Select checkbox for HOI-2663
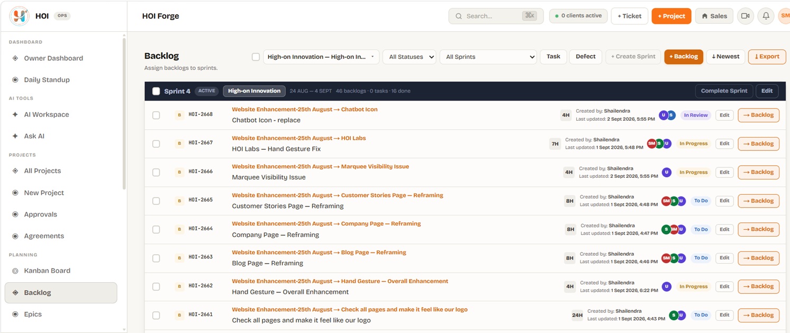 [x=156, y=258]
